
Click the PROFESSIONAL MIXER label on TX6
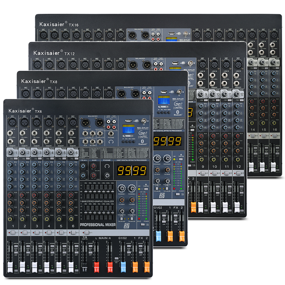[98, 225]
